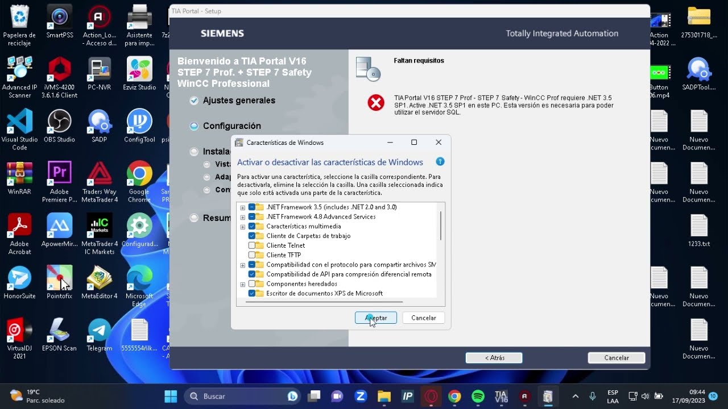This screenshot has width=728, height=409.
Task: Enable Cliente TFTP checkbox
Action: (252, 255)
